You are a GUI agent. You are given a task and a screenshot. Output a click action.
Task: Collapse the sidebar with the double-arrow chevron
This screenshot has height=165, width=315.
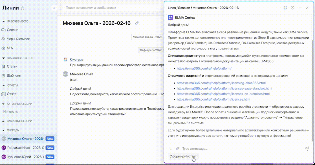[54, 8]
